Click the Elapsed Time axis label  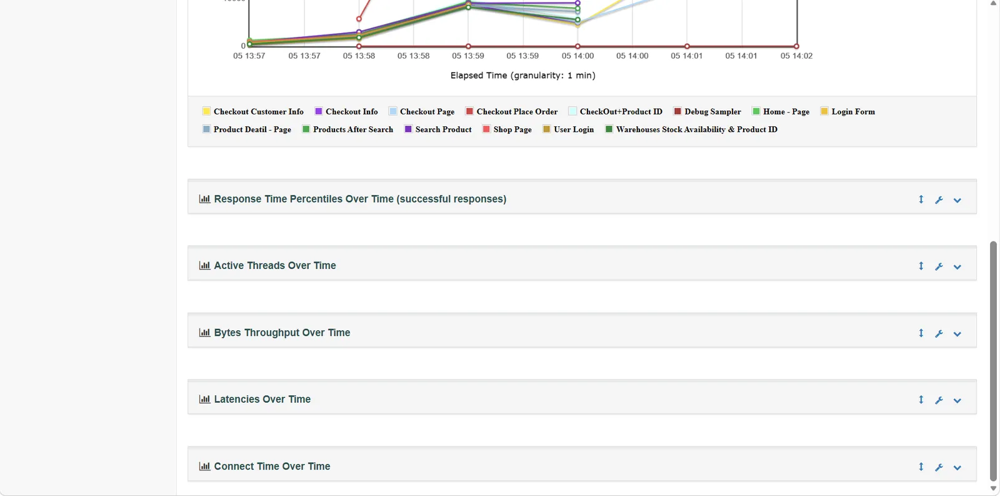tap(523, 76)
